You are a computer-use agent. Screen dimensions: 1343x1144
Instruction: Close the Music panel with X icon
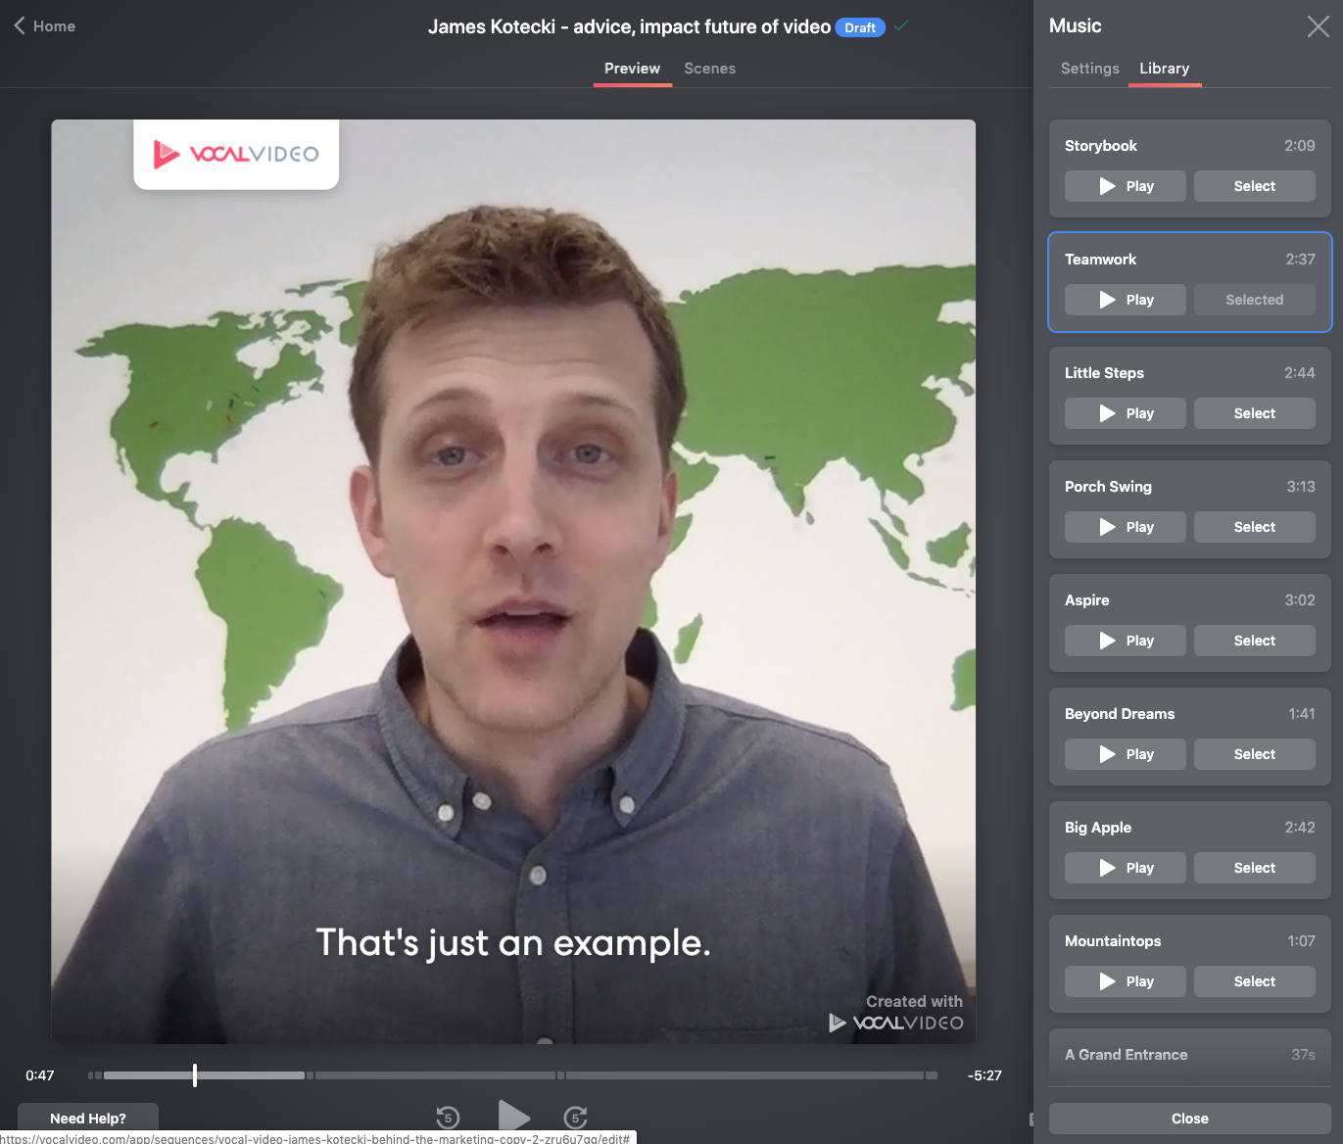(1318, 26)
